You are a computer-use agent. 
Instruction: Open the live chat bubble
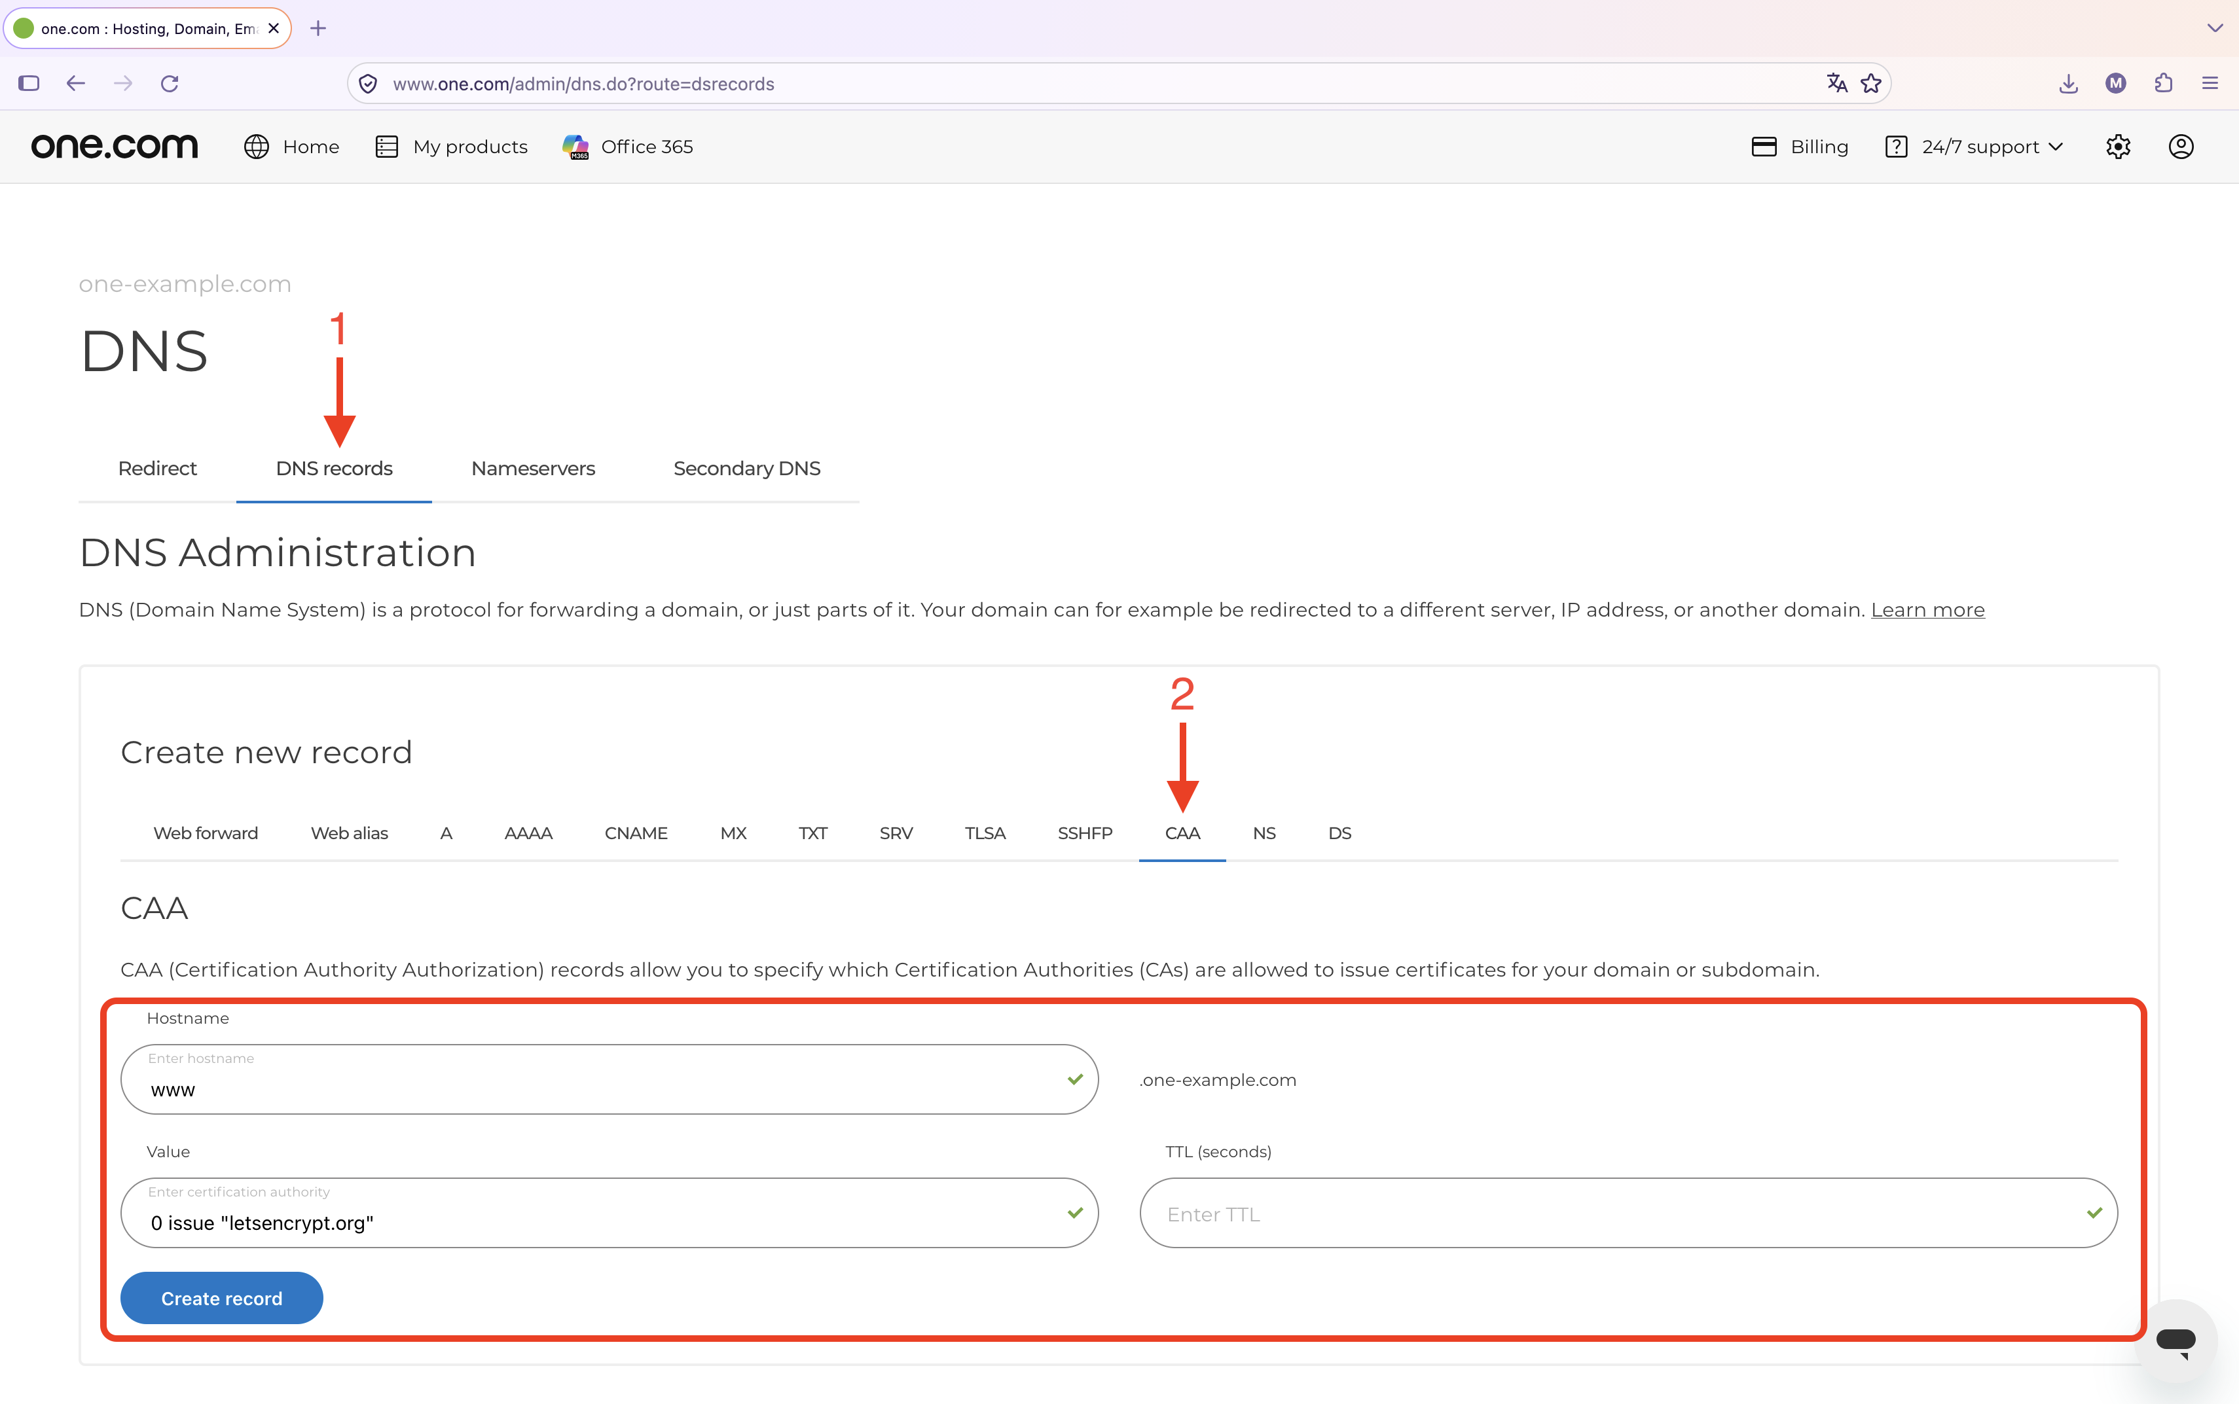coord(2175,1341)
